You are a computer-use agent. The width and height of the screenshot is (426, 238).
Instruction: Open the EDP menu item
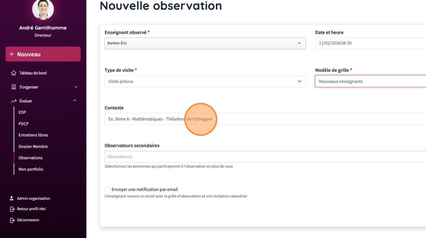(x=22, y=112)
